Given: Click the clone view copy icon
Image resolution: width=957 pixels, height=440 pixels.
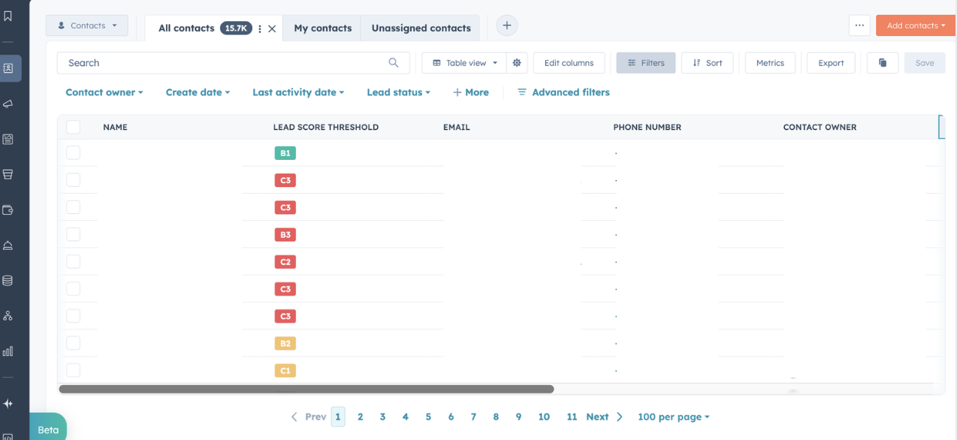Looking at the screenshot, I should (883, 63).
